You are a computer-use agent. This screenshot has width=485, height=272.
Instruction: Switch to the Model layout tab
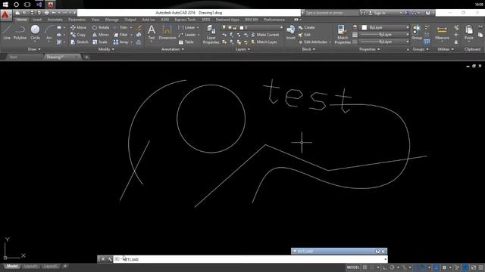click(12, 266)
